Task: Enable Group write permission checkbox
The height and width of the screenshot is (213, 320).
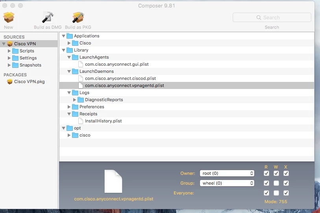Action: 276,183
